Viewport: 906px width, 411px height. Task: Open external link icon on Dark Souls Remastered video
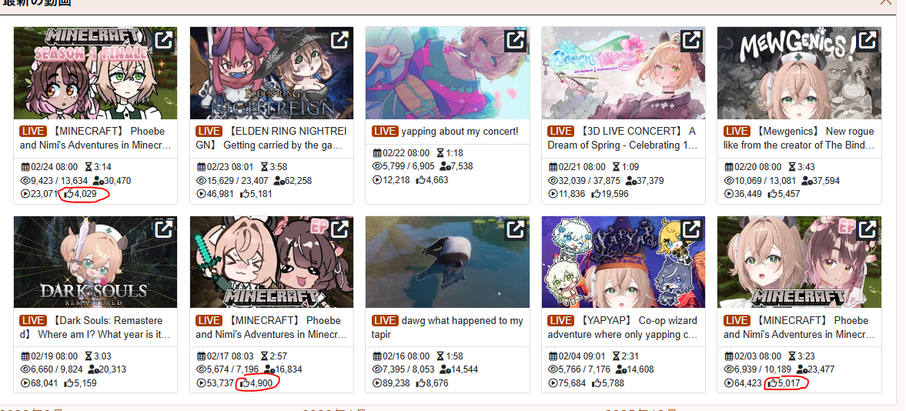[x=164, y=229]
